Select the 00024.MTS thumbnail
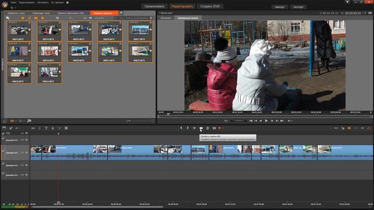Image resolution: width=374 pixels, height=210 pixels. 50,73
